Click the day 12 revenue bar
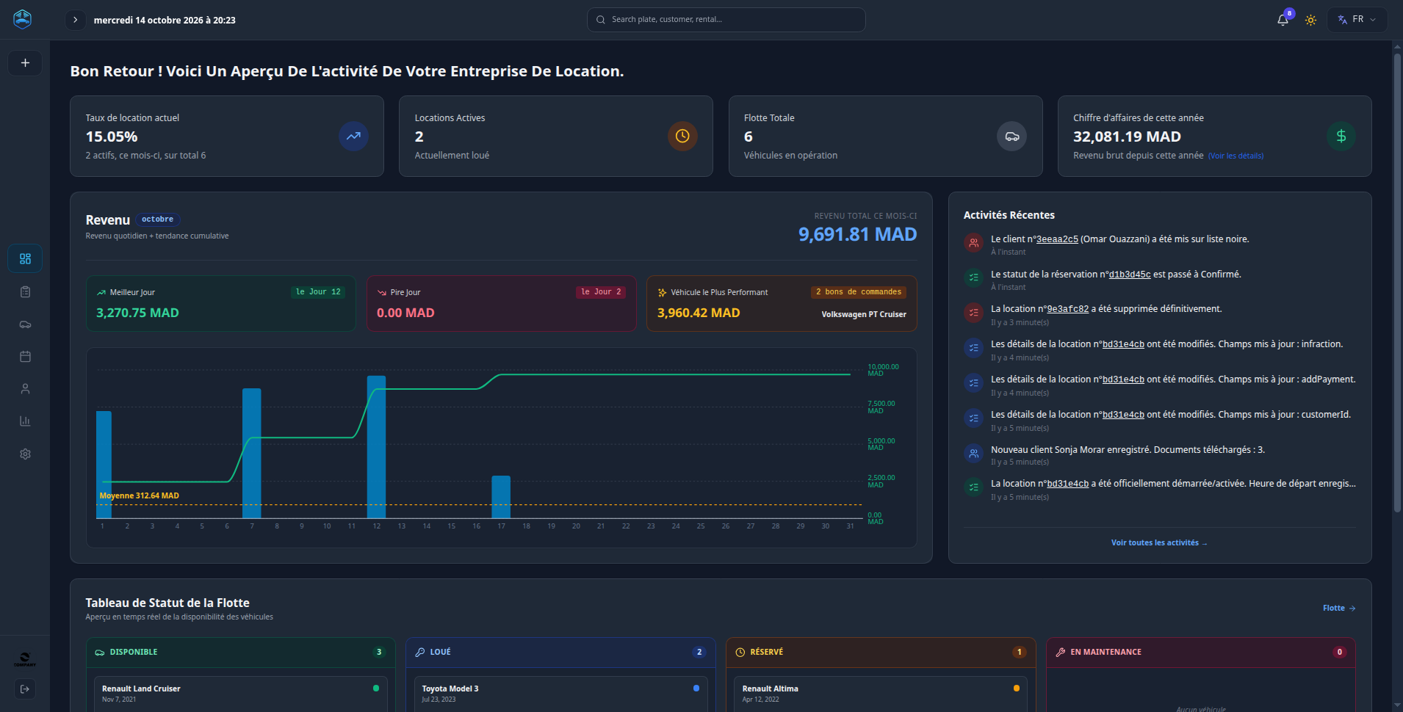This screenshot has width=1403, height=712. [x=376, y=447]
